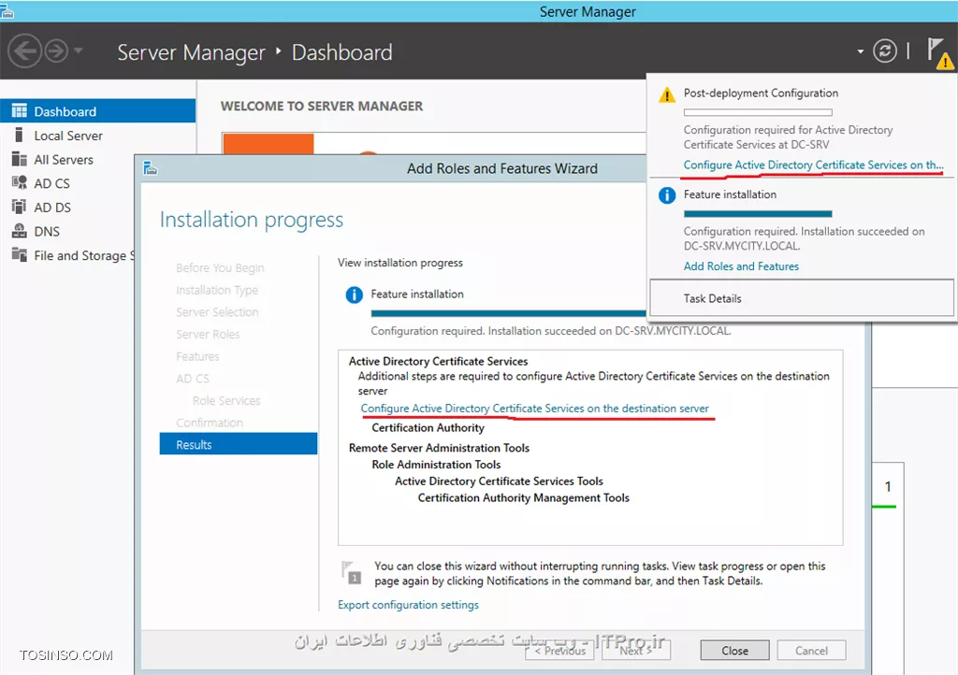
Task: Click Certification Authority in results list
Action: (x=428, y=428)
